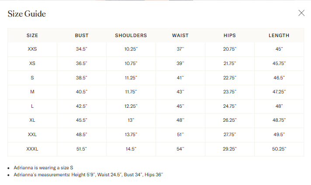
Task: Select the S size row label
Action: 32,78
